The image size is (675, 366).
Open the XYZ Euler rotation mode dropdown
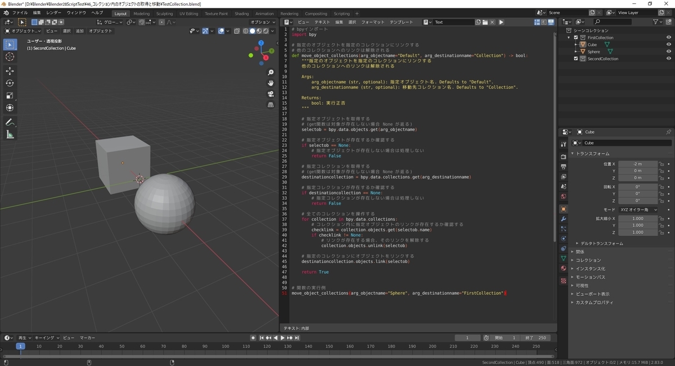click(x=638, y=209)
